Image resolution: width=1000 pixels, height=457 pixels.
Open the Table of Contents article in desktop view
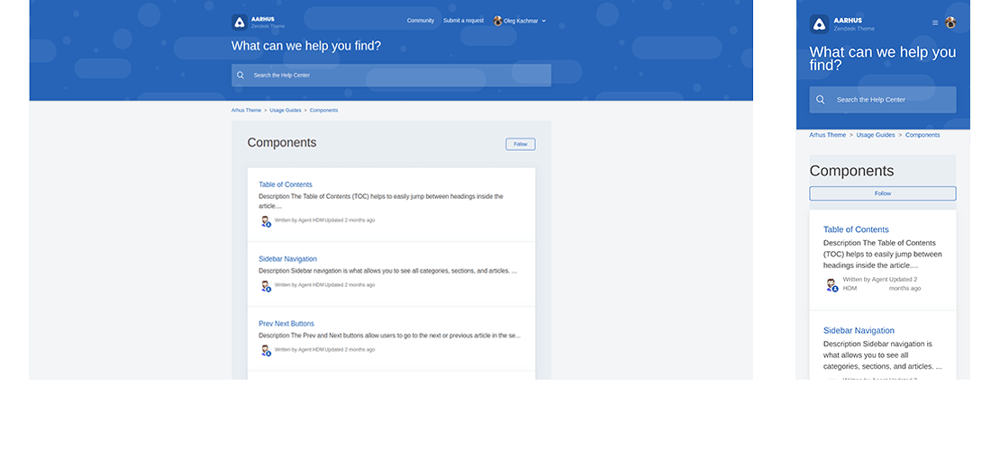point(286,184)
